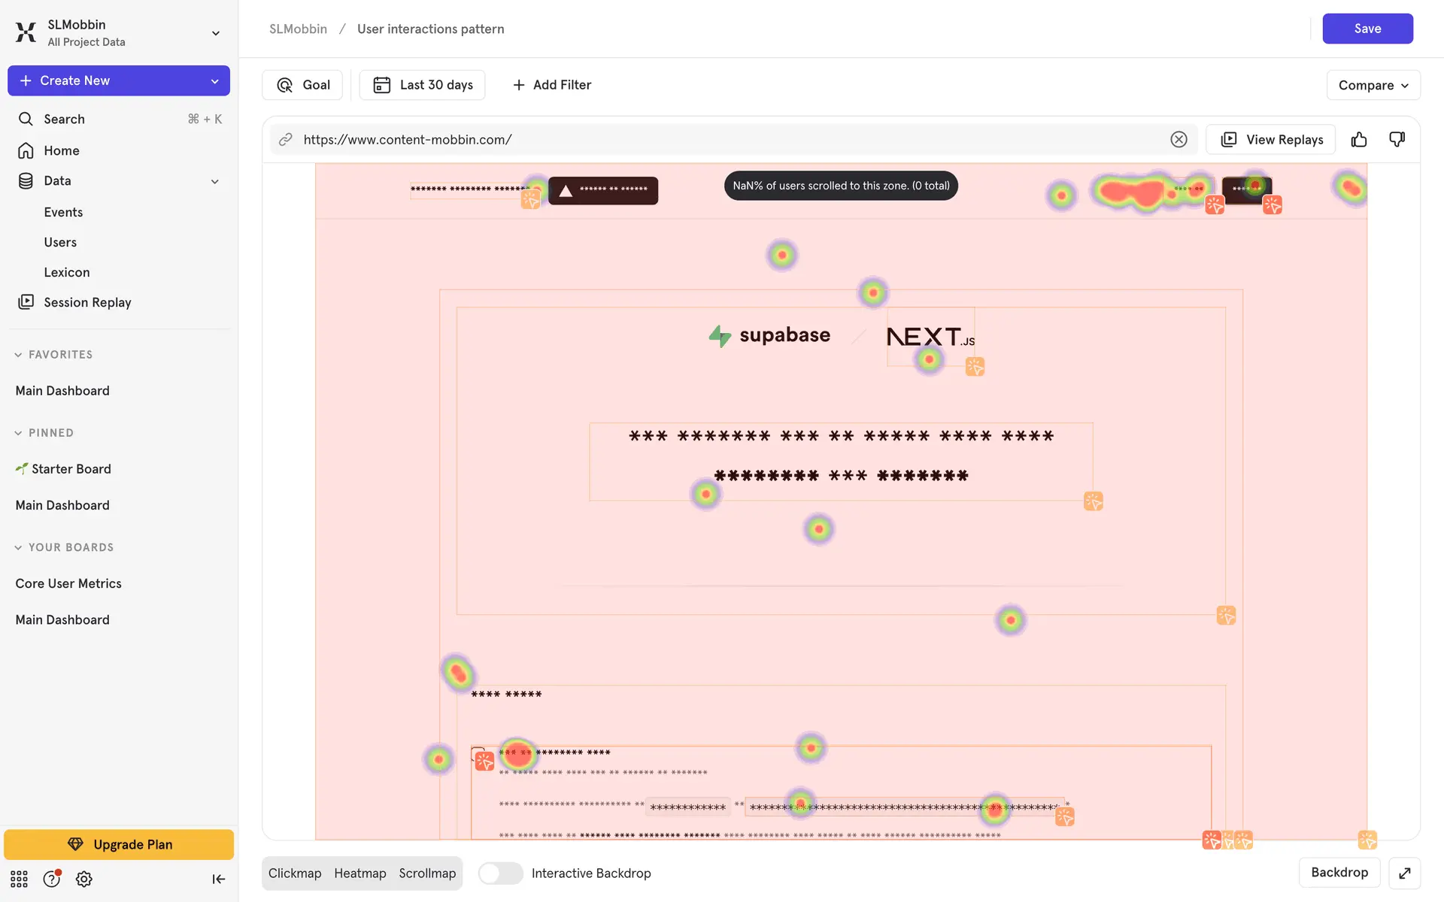Expand the Create New dropdown
Viewport: 1444px width, 902px height.
tap(215, 81)
